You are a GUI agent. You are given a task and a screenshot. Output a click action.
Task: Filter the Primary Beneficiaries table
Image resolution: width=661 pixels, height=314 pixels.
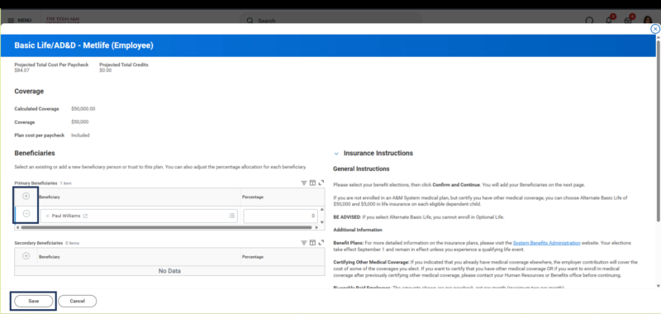(x=303, y=183)
